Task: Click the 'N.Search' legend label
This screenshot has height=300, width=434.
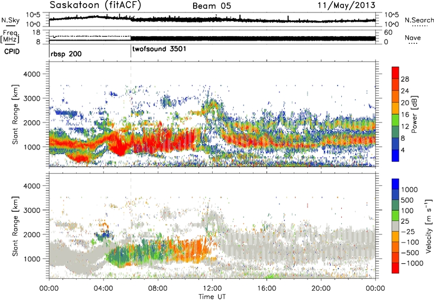Action: coord(419,20)
